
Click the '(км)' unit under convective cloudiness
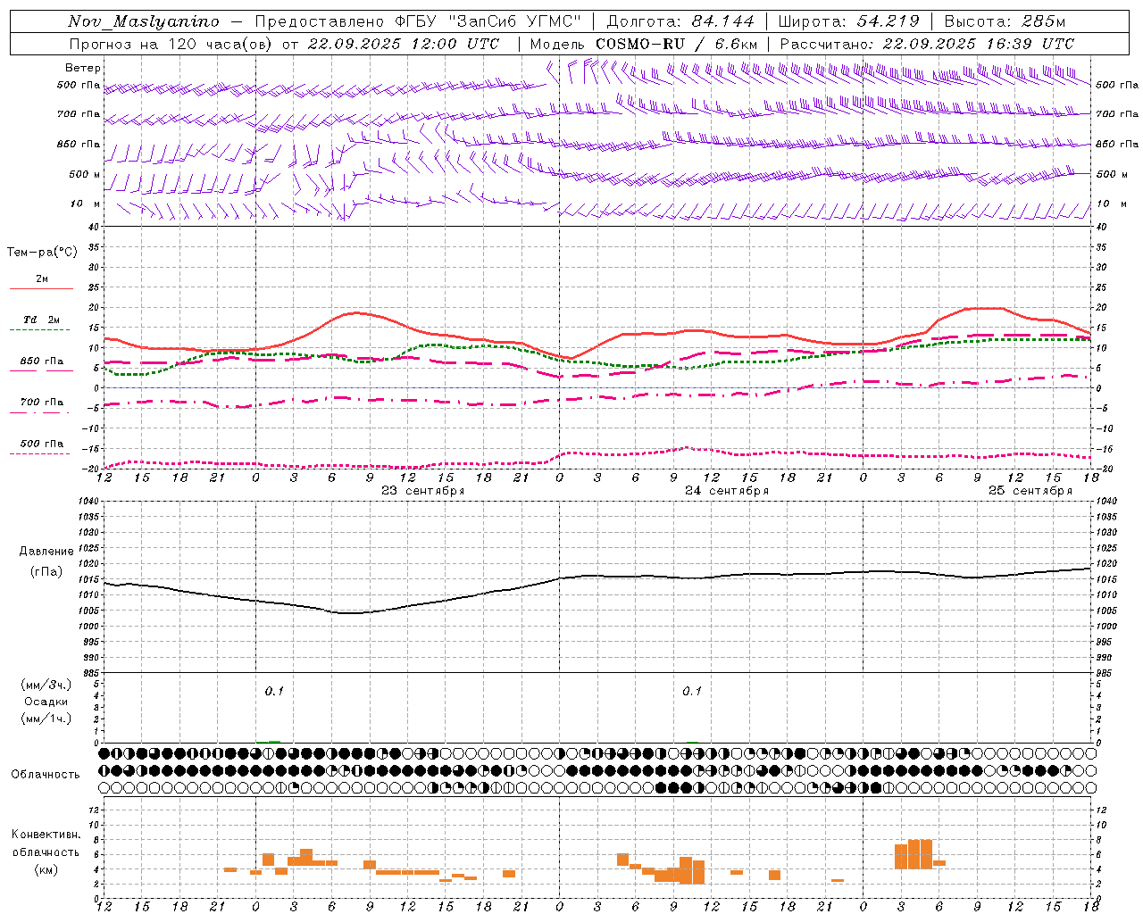[46, 869]
